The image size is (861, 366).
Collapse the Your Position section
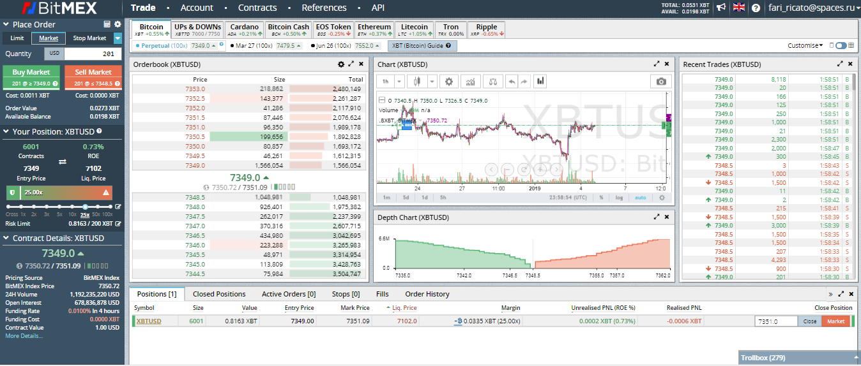[6, 131]
